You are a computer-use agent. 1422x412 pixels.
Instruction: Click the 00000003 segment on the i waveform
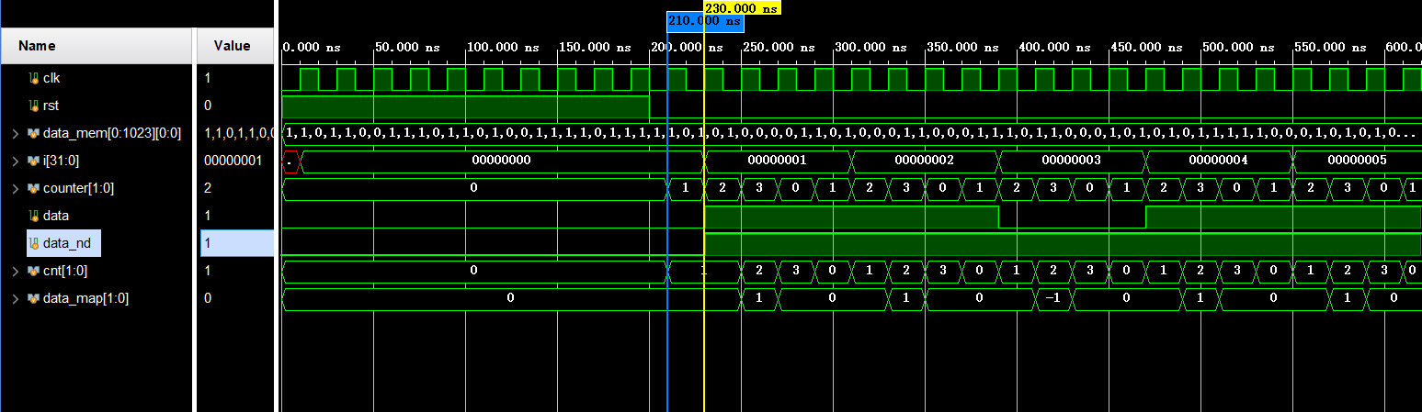coord(1071,161)
